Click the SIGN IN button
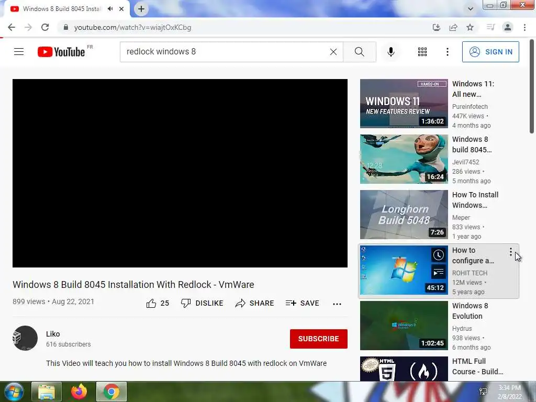 point(490,52)
